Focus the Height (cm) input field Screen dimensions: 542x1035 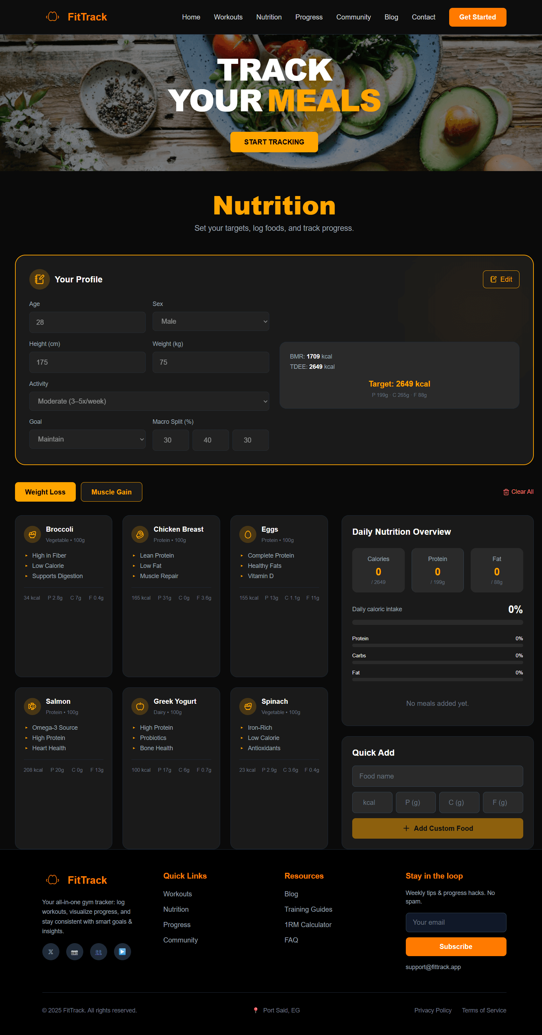(87, 362)
